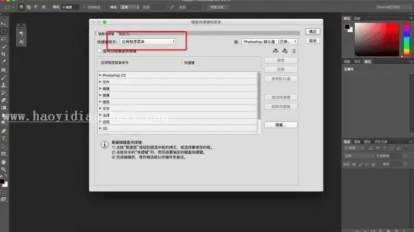Expand the 图层 menu commands

click(100, 102)
